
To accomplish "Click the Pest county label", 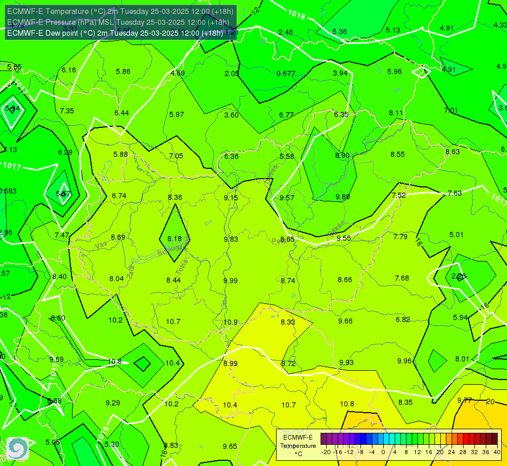I will pyautogui.click(x=278, y=241).
